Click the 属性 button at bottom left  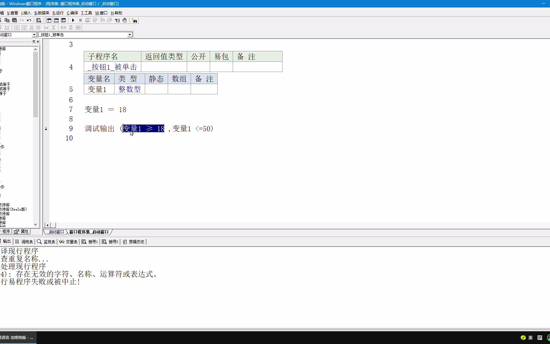point(21,232)
